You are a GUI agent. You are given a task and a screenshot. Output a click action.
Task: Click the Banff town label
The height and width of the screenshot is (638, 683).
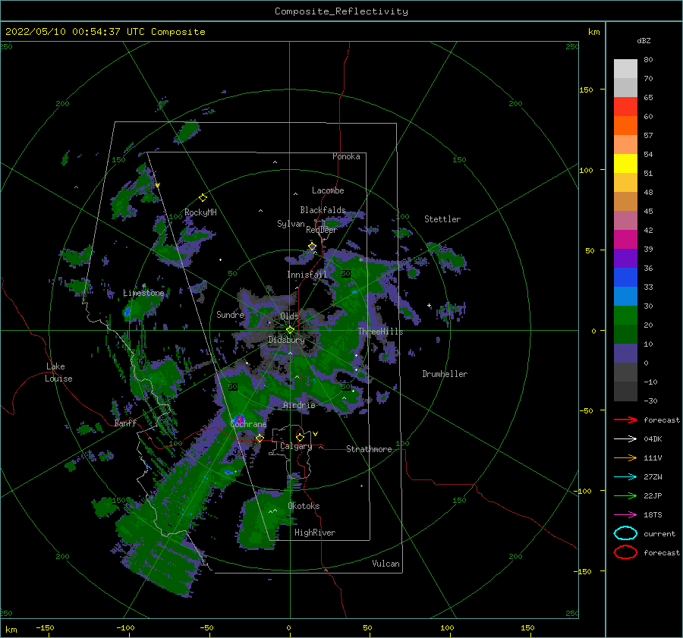125,423
